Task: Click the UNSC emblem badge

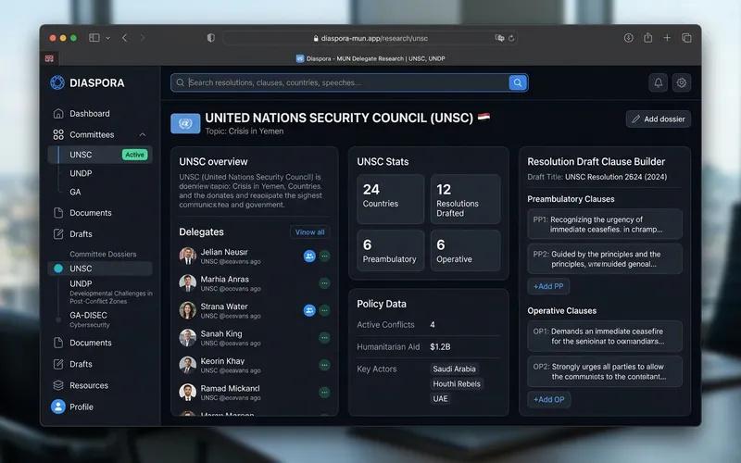Action: tap(185, 124)
